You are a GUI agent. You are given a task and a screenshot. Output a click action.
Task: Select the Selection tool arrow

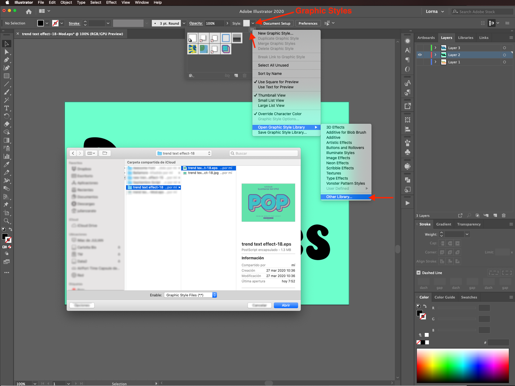tap(7, 44)
